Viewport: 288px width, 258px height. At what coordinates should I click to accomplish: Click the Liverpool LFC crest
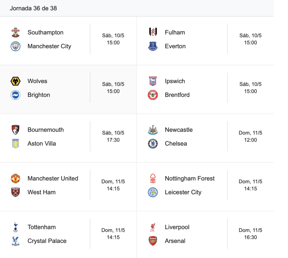[153, 227]
